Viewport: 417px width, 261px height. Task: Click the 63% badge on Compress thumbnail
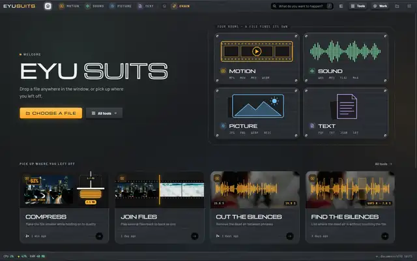[x=35, y=181]
